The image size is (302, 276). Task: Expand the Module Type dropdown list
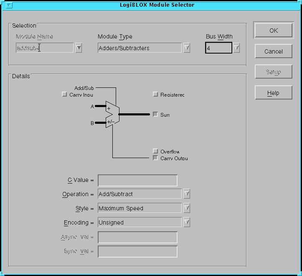tap(187, 48)
